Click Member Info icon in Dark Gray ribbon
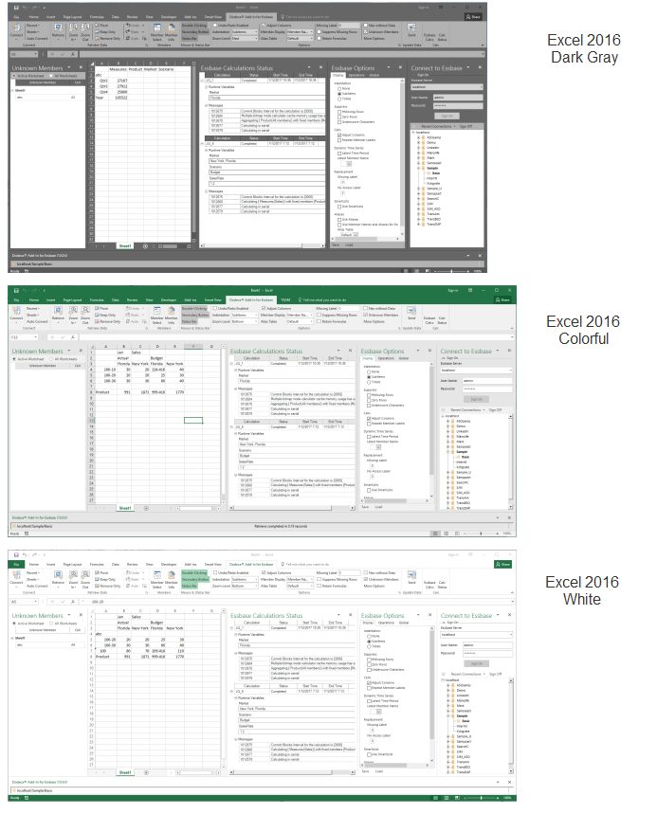The image size is (657, 814). pyautogui.click(x=171, y=27)
